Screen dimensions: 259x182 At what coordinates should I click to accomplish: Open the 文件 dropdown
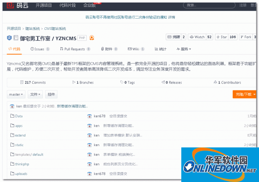click(35, 94)
